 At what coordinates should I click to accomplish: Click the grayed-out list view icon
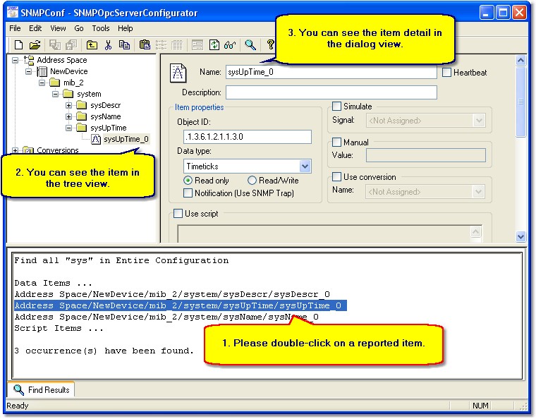[x=161, y=44]
